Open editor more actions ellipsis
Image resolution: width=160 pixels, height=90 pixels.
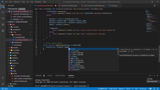pyautogui.click(x=157, y=5)
